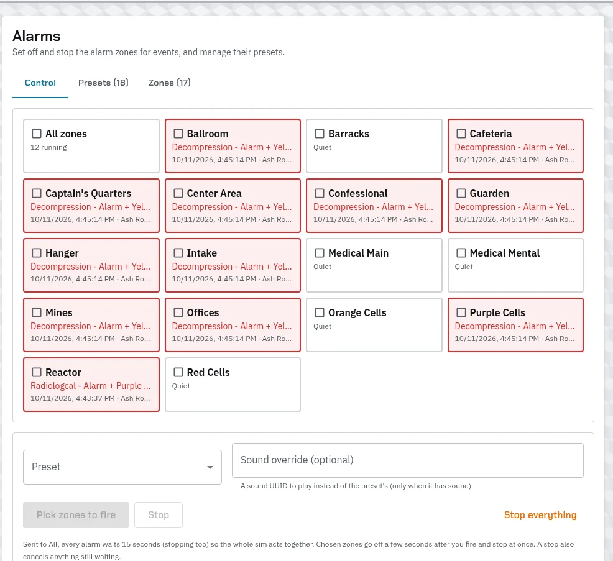The width and height of the screenshot is (613, 561).
Task: Switch to the Presets (18) tab
Action: coord(103,83)
